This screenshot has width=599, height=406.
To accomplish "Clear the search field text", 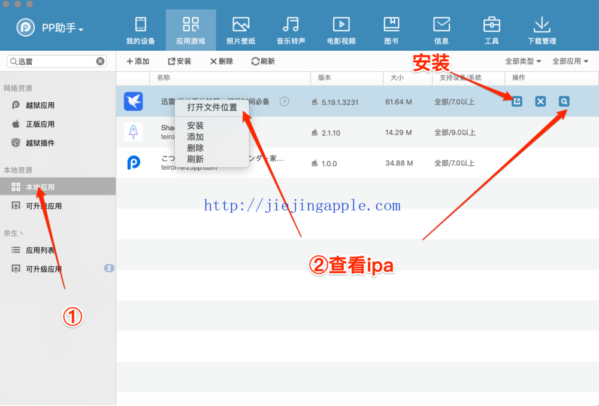I will click(100, 62).
